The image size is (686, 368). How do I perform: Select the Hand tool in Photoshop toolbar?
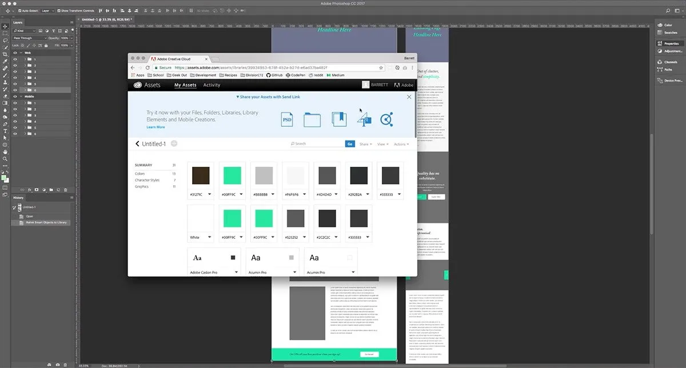(5, 152)
